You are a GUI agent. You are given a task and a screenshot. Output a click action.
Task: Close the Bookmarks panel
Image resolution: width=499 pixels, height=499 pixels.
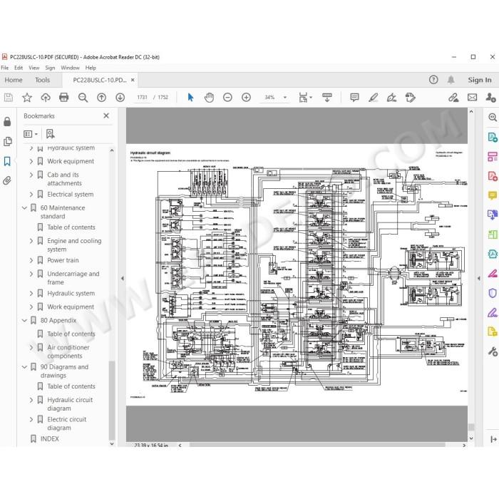coord(106,115)
